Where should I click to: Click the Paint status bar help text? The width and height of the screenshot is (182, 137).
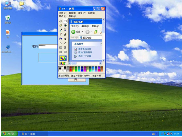(x=80, y=76)
